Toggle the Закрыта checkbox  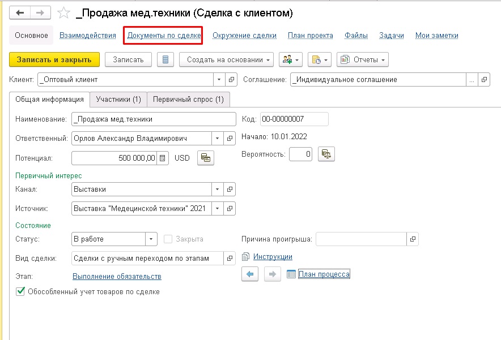168,239
